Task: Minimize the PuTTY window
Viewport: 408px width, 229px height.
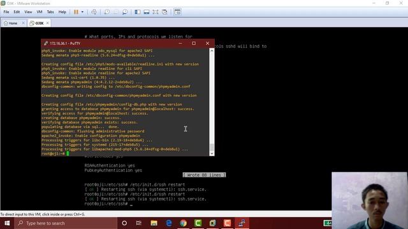Action: pos(180,43)
